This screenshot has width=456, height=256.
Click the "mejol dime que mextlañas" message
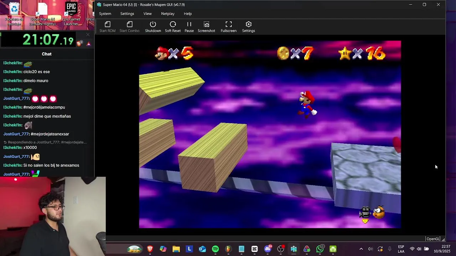pos(47,116)
